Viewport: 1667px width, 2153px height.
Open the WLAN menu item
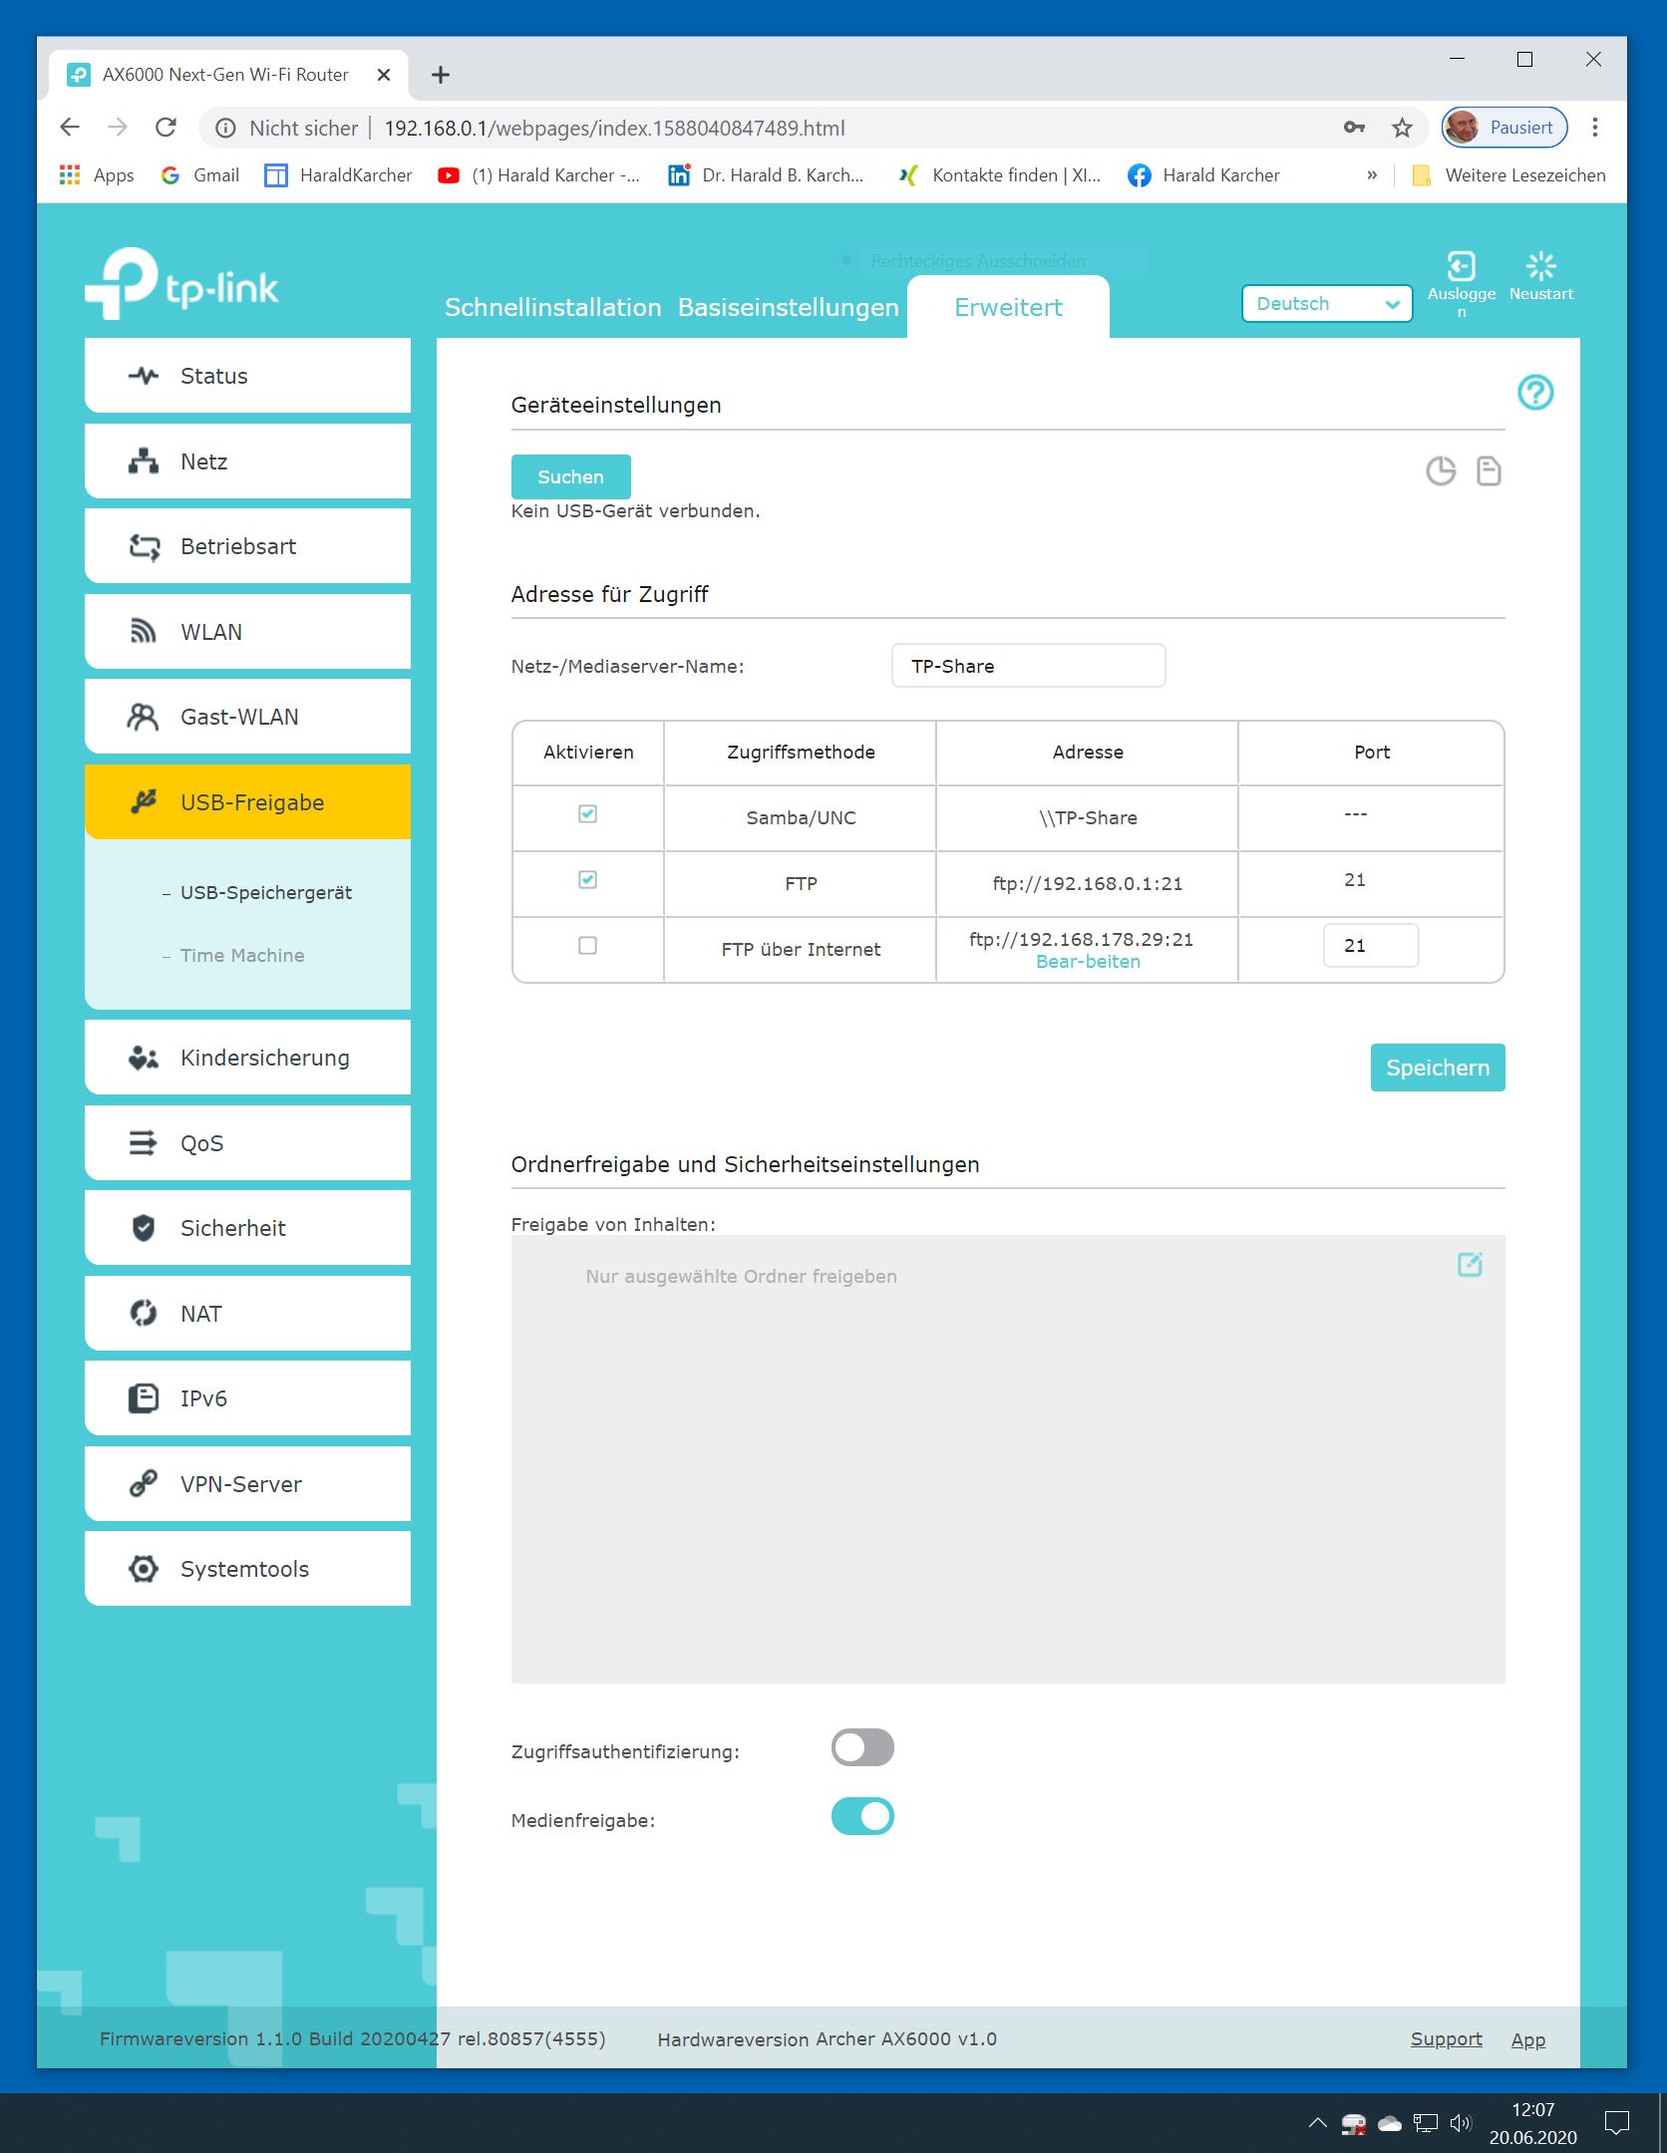(x=248, y=632)
